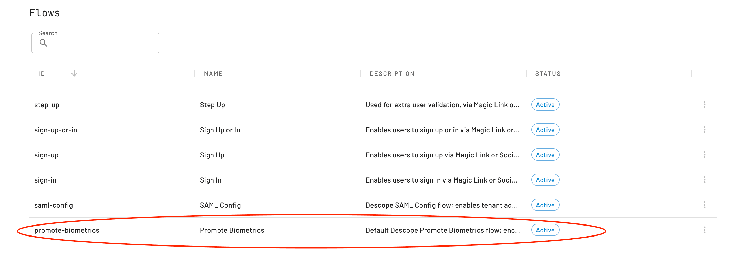Viewport: 743px width, 257px height.
Task: Click the sign-up flow description text
Action: tap(442, 155)
